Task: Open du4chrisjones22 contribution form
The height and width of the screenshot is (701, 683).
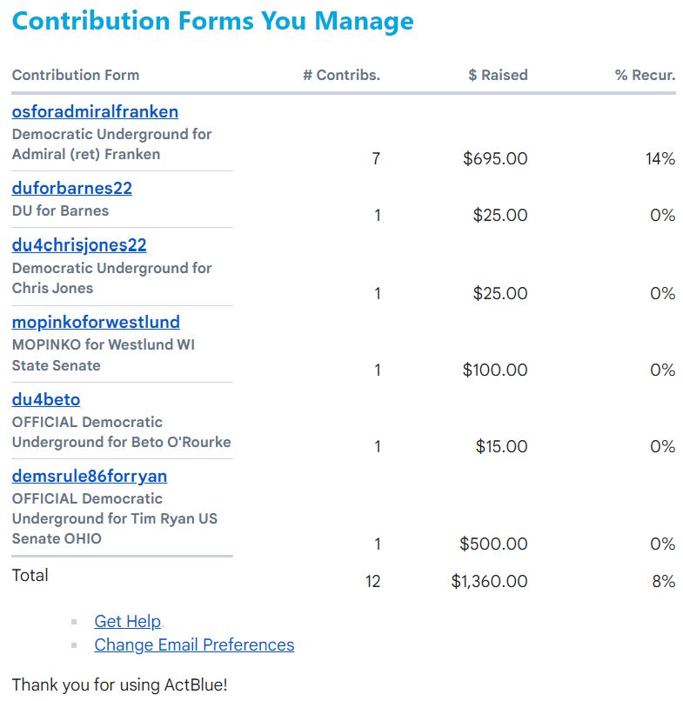Action: click(x=79, y=245)
